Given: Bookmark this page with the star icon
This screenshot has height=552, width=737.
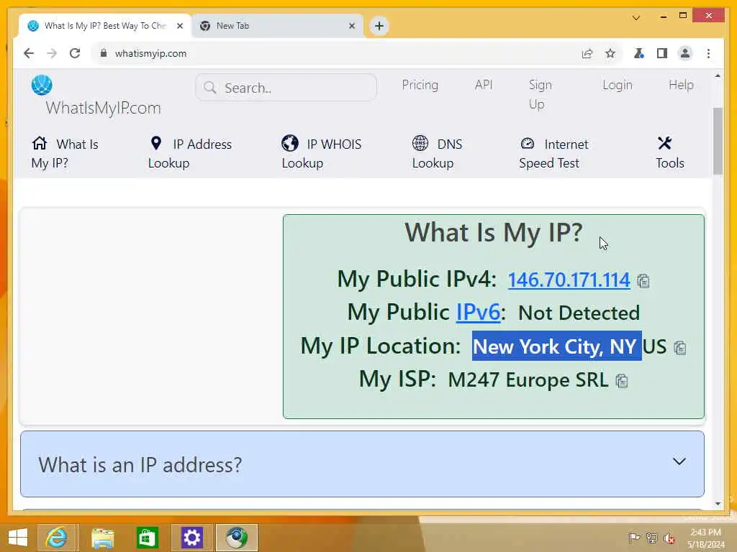Looking at the screenshot, I should tap(610, 53).
